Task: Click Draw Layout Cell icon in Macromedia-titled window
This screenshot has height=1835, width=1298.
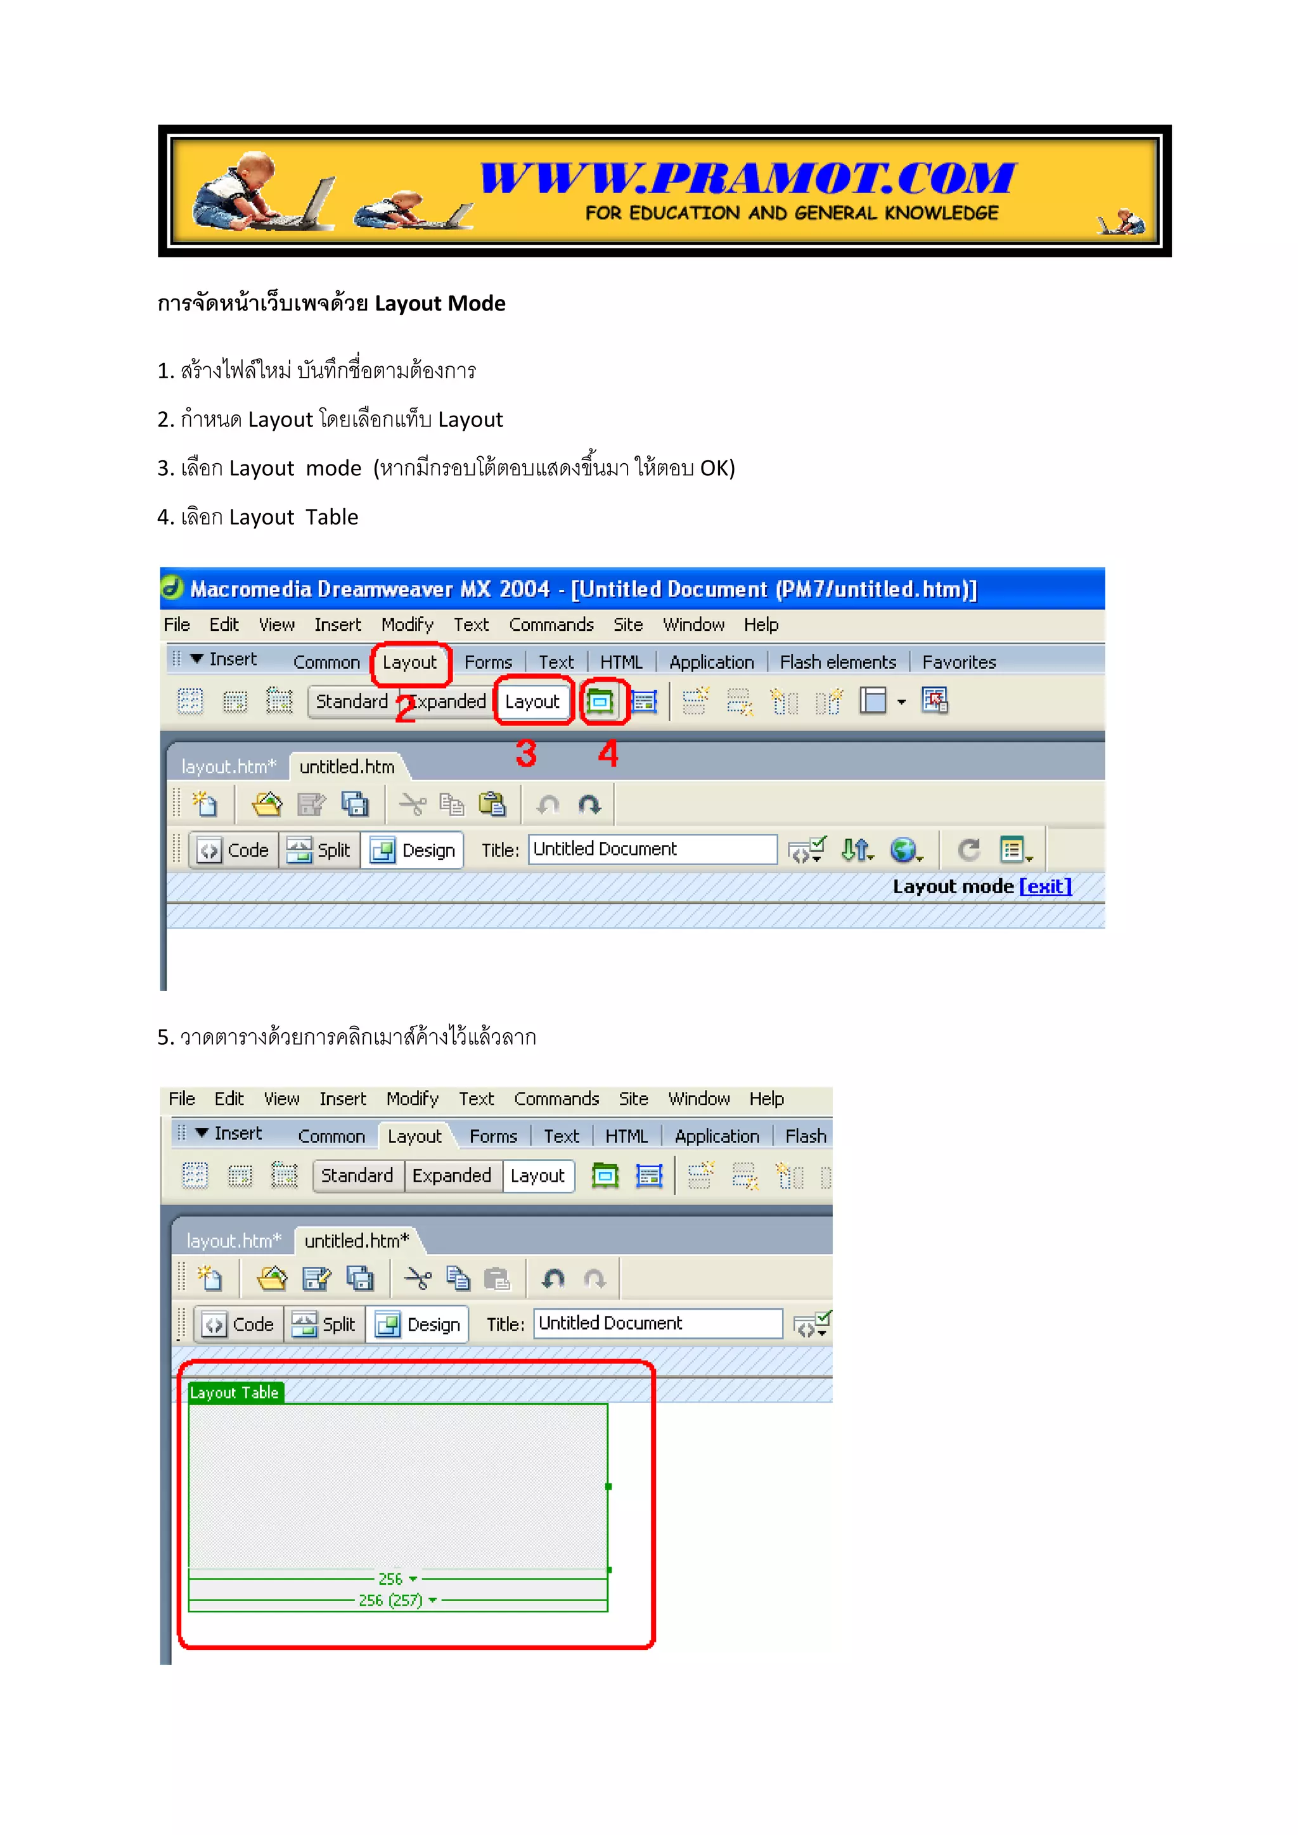Action: (644, 701)
